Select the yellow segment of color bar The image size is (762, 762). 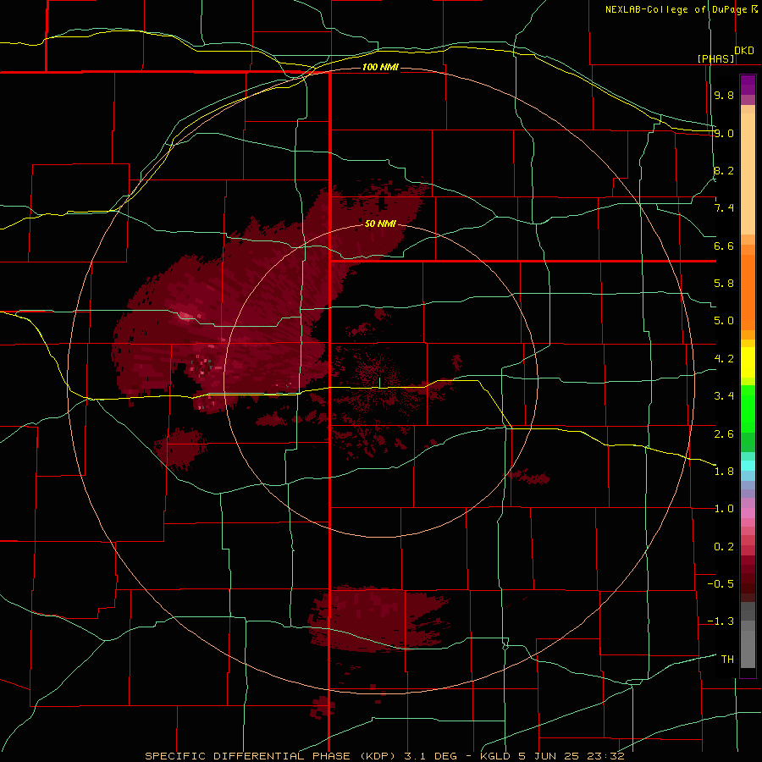pos(748,362)
